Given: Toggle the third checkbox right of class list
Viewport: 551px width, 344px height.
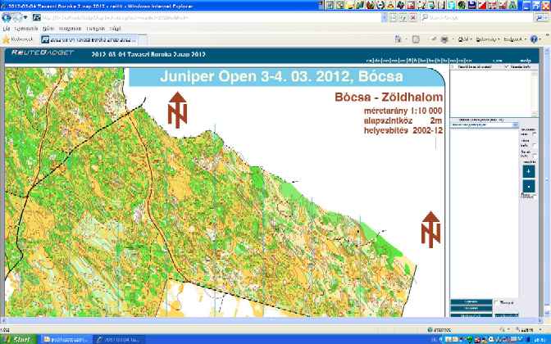Looking at the screenshot, I should (534, 156).
